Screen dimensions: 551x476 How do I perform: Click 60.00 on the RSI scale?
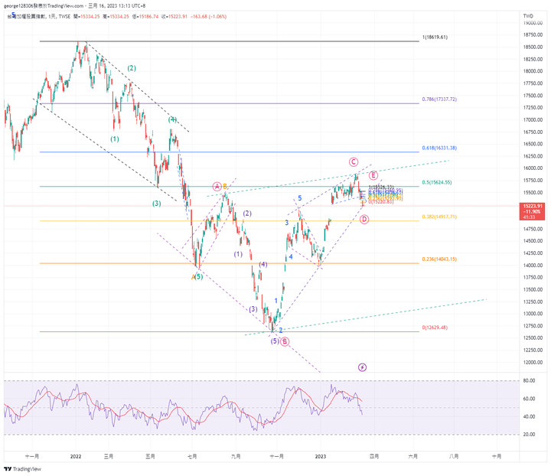[x=530, y=399]
